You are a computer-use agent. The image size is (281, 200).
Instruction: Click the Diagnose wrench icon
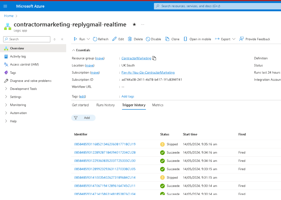tap(6, 81)
